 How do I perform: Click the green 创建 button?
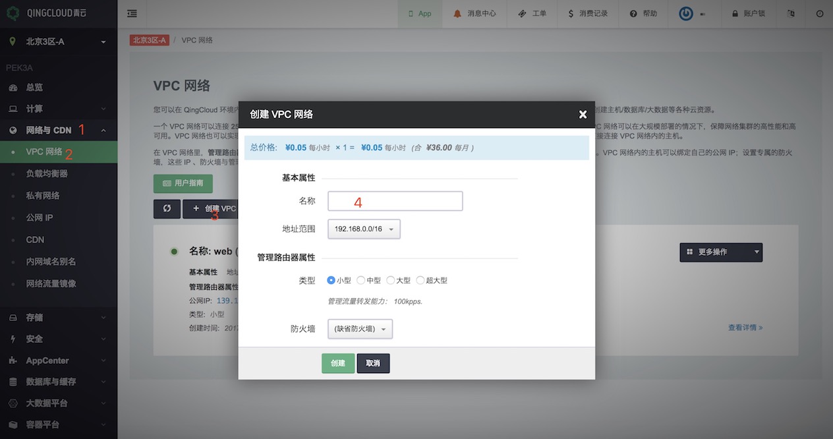(x=338, y=363)
